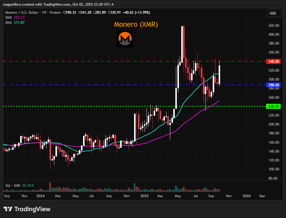Click the 140.00 price axis label
This screenshot has height=218, width=286.
(x=274, y=151)
